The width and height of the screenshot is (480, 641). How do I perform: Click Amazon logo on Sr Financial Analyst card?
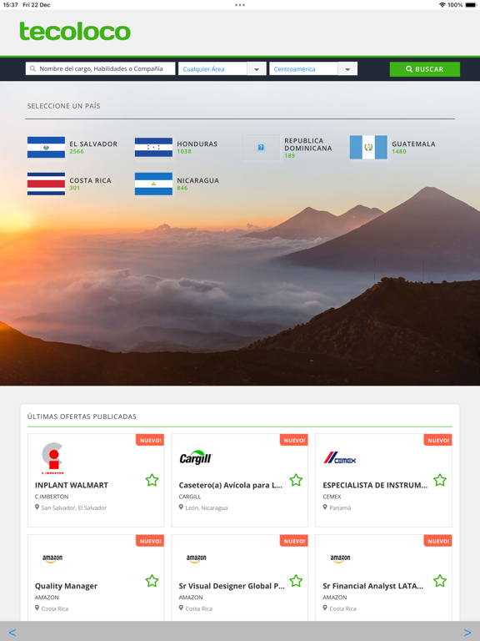coord(340,558)
